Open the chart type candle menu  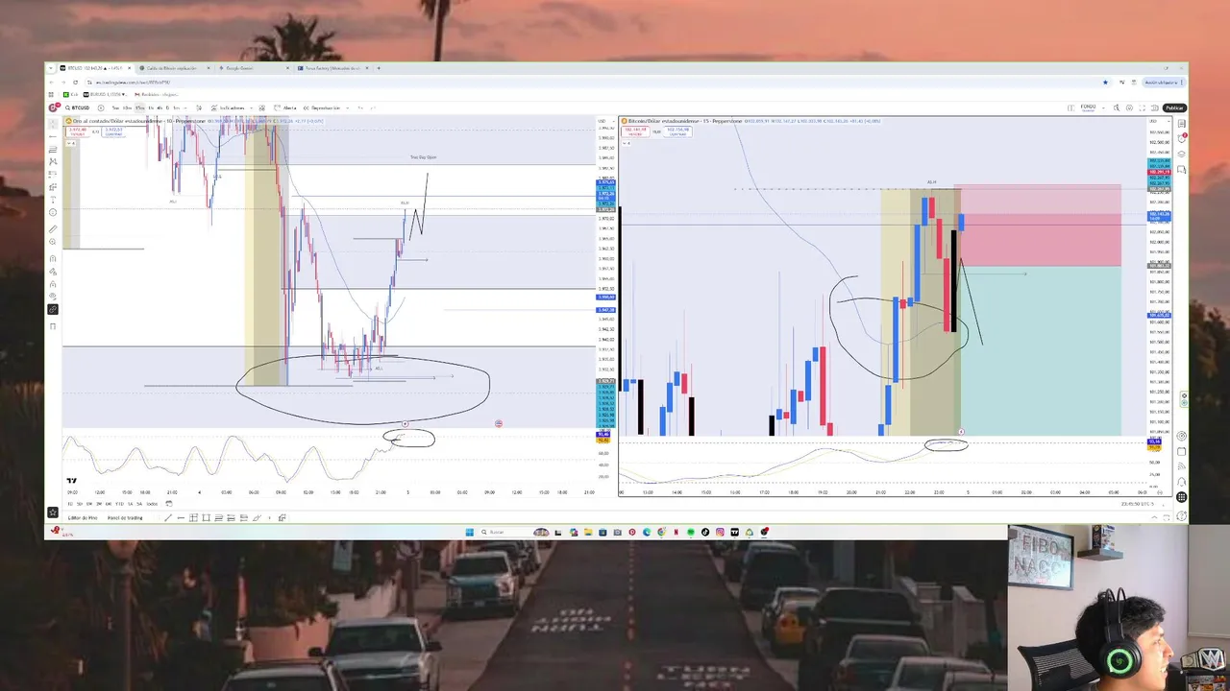[199, 107]
